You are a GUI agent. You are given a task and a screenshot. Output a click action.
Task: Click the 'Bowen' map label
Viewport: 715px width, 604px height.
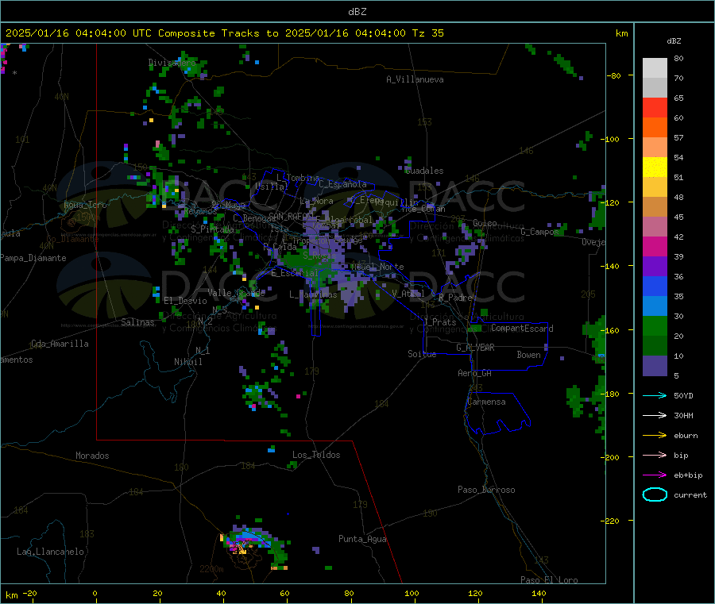528,355
